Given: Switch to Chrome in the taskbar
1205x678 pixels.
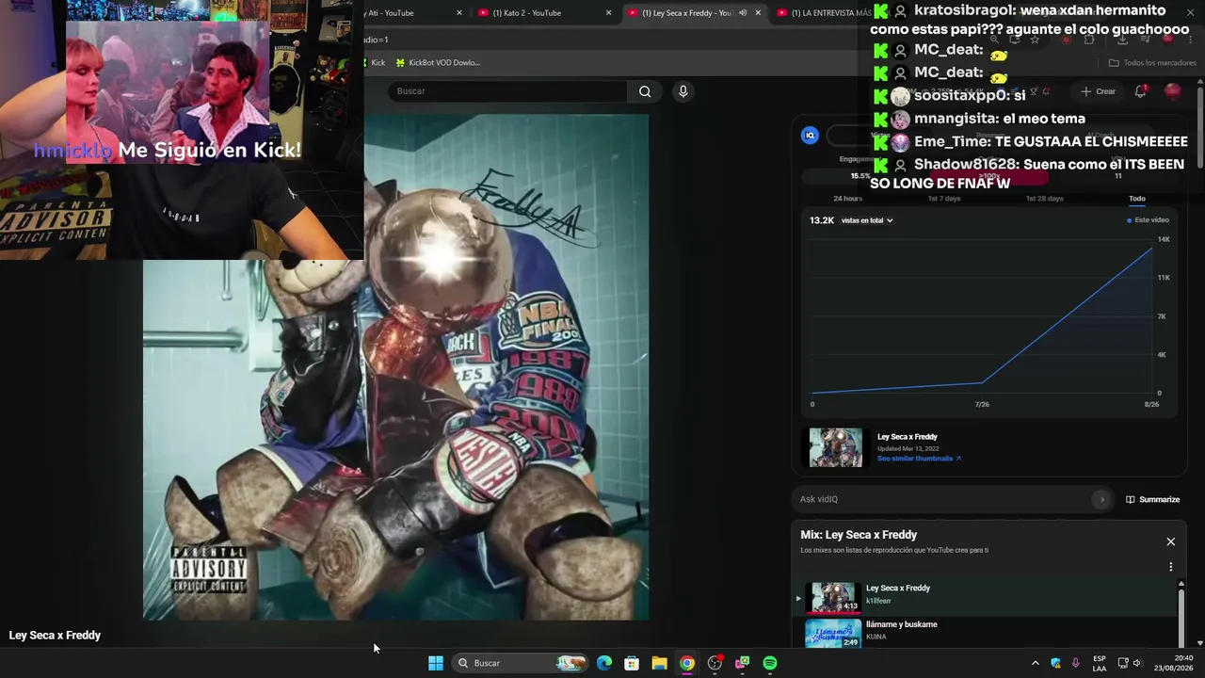Looking at the screenshot, I should (687, 663).
